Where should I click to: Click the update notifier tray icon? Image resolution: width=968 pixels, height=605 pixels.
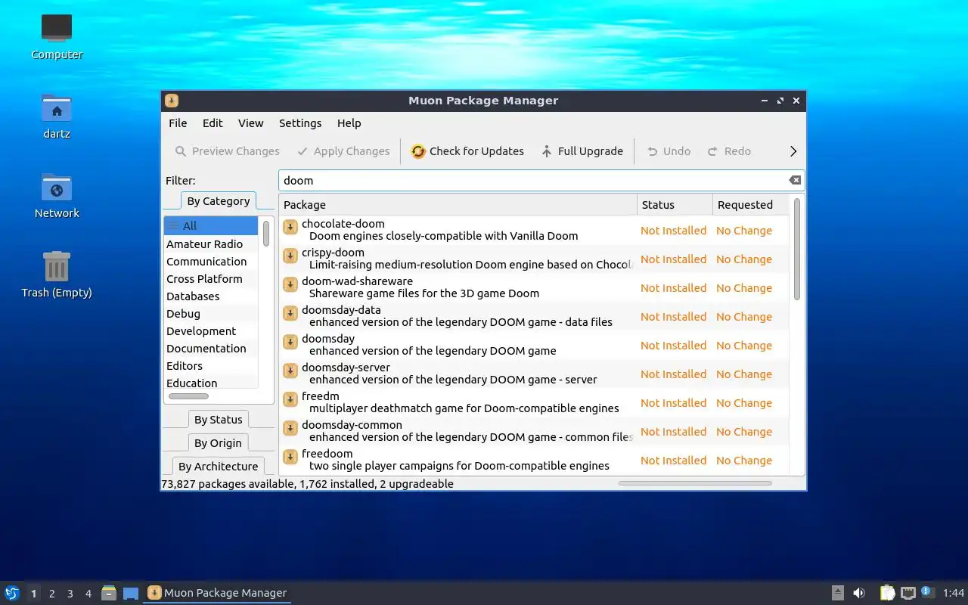point(928,592)
